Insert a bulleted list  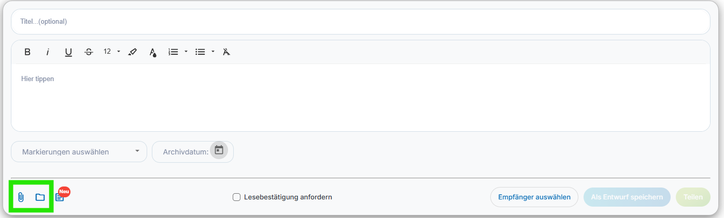click(x=200, y=52)
